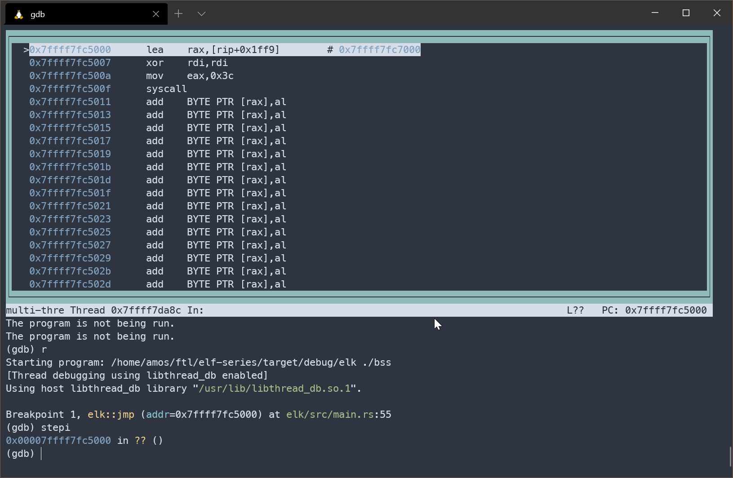The image size is (733, 478).
Task: Click the syscall instruction line
Action: coord(166,89)
